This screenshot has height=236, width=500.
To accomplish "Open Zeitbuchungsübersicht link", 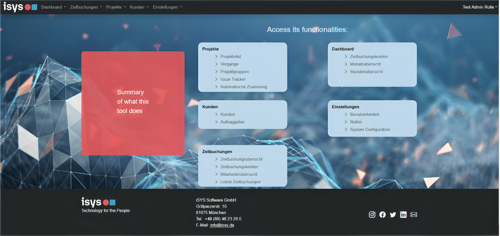I will tap(241, 159).
